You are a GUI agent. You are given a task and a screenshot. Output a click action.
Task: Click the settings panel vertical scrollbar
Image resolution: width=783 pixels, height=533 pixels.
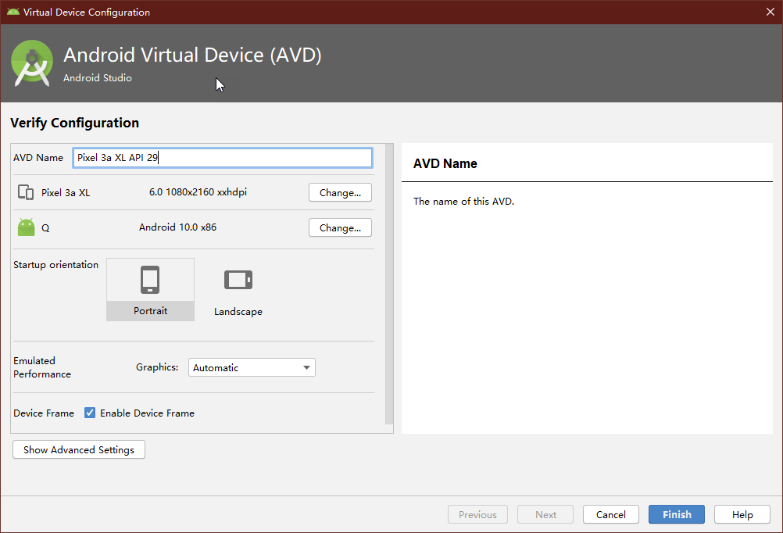389,284
